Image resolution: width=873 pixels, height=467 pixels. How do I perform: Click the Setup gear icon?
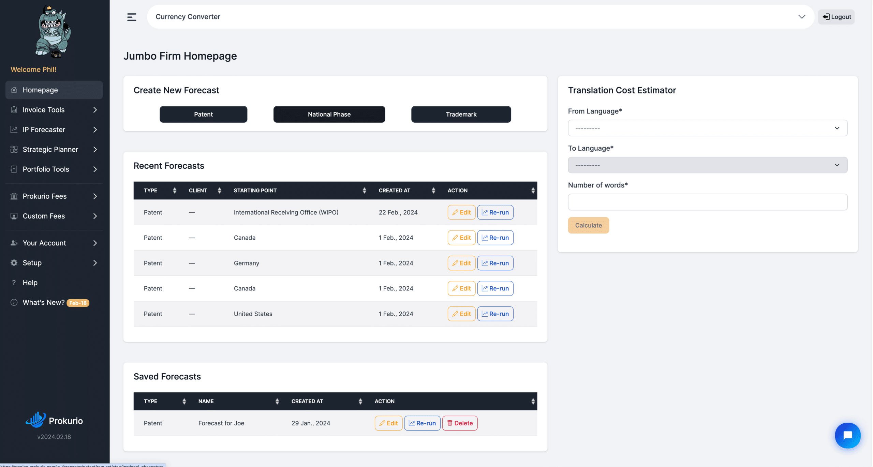tap(14, 263)
